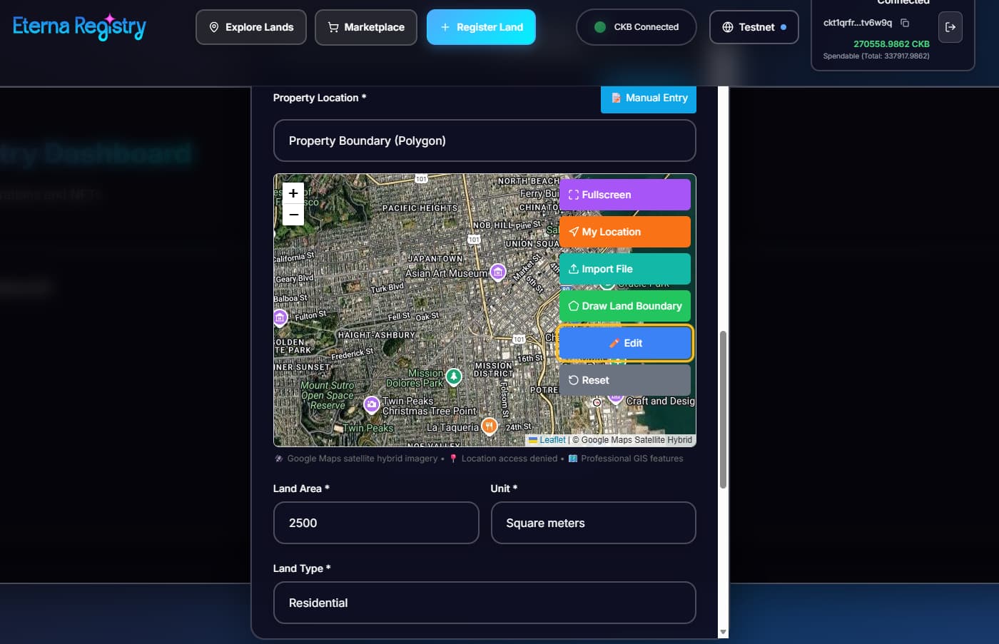Open the Testnet network switcher
The width and height of the screenshot is (999, 644).
[754, 27]
